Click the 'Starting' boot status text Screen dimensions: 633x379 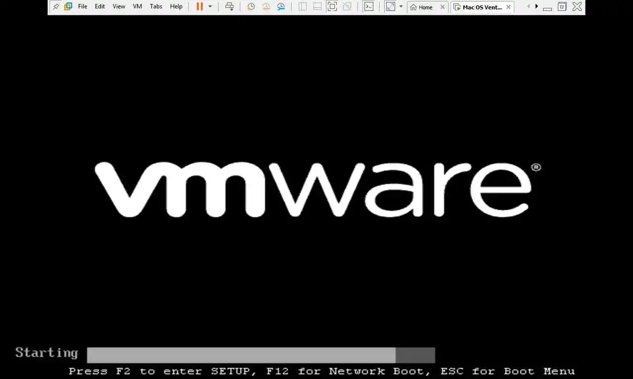[x=46, y=353]
